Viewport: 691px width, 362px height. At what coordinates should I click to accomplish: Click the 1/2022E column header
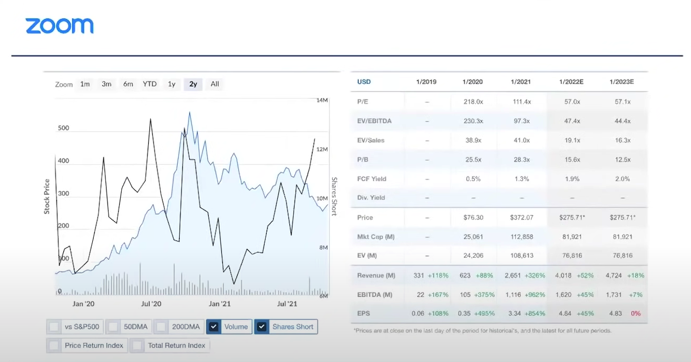(571, 82)
